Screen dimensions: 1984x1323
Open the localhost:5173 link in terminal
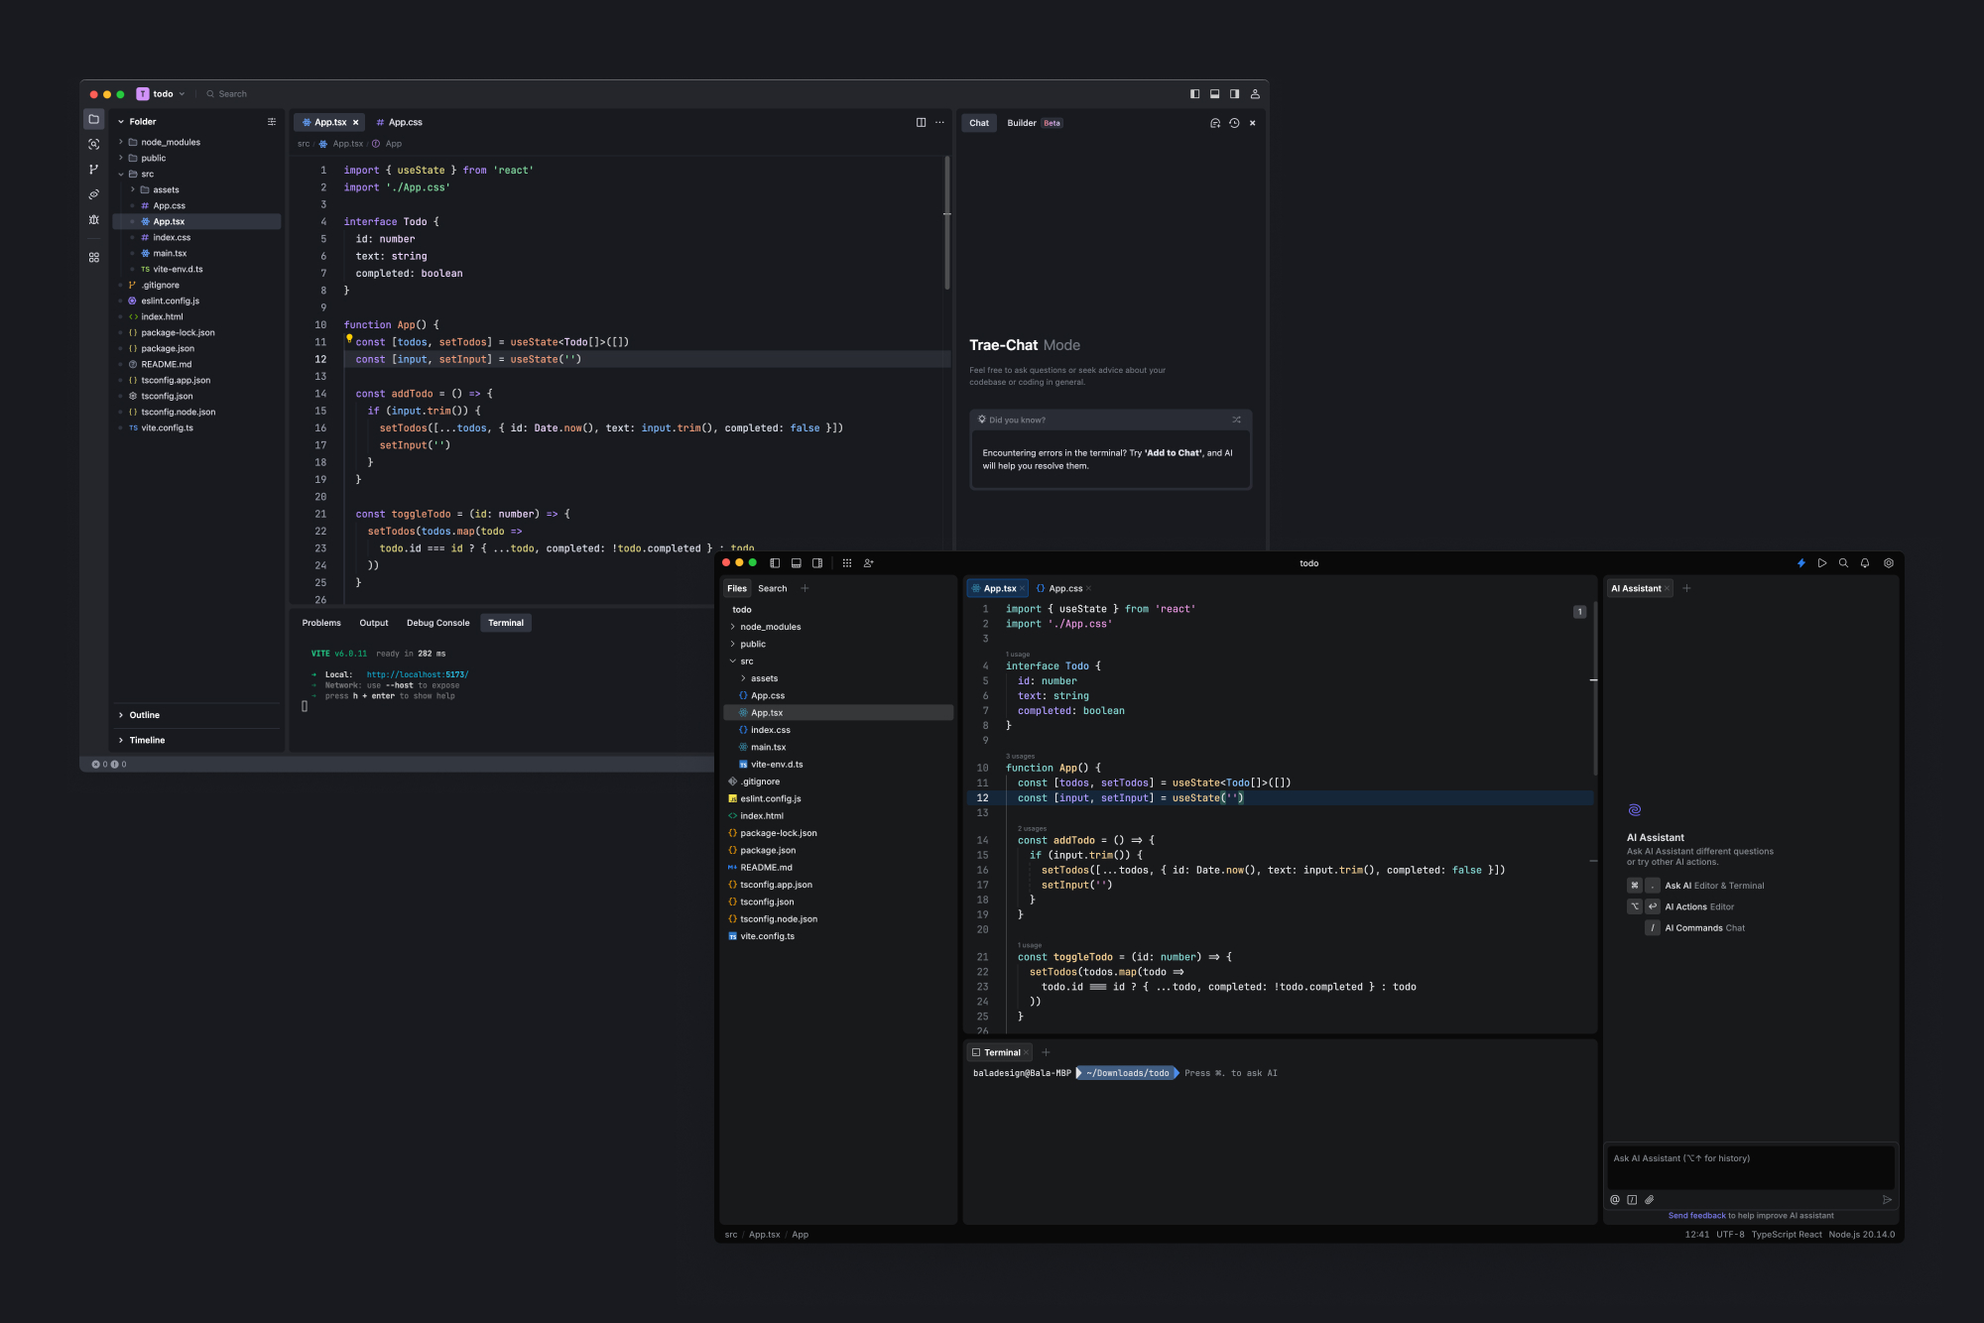coord(417,674)
